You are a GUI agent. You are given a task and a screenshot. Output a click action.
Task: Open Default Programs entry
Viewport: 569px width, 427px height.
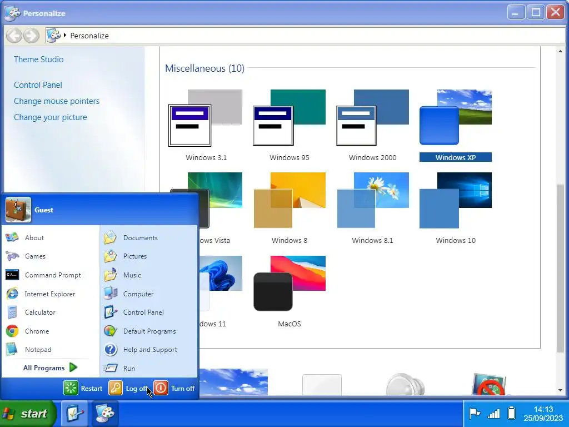(149, 331)
